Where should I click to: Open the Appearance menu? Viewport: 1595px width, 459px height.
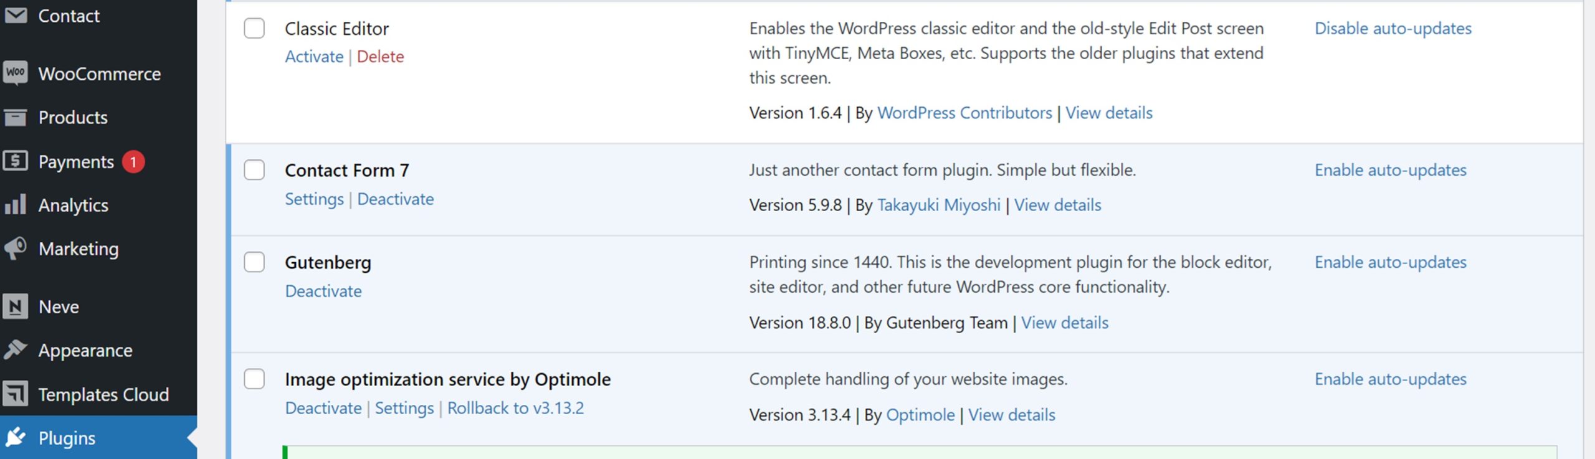coord(85,351)
